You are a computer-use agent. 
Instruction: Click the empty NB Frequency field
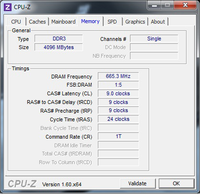pos(154,56)
